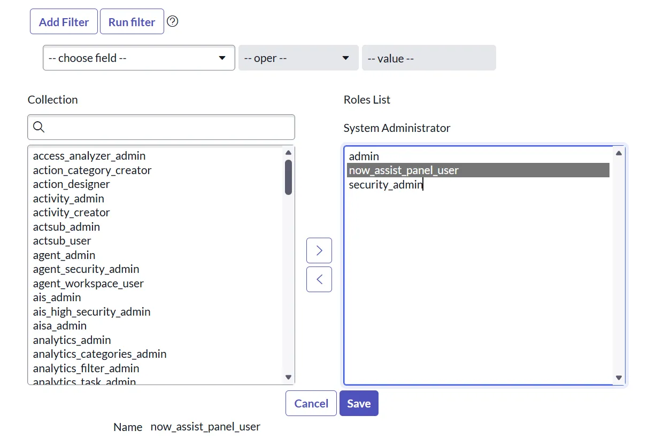The height and width of the screenshot is (439, 648).
Task: Select access_analyzer_admin in Collection list
Action: [89, 156]
